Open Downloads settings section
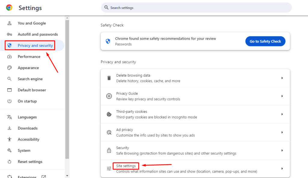The image size is (308, 178). (32, 128)
